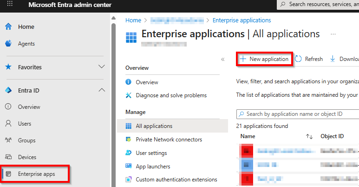Click the application name search box
This screenshot has height=187, width=359.
point(300,114)
